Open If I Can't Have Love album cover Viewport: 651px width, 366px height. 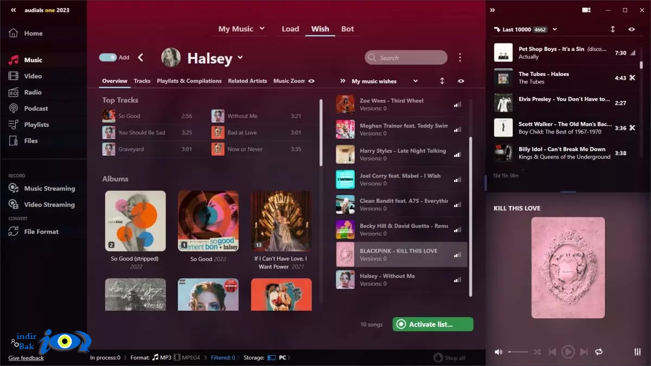tap(281, 221)
